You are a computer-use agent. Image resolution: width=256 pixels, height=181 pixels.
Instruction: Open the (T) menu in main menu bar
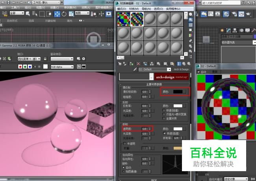pyautogui.click(x=15, y=7)
